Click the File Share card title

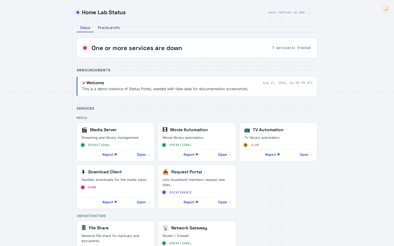[x=99, y=228]
